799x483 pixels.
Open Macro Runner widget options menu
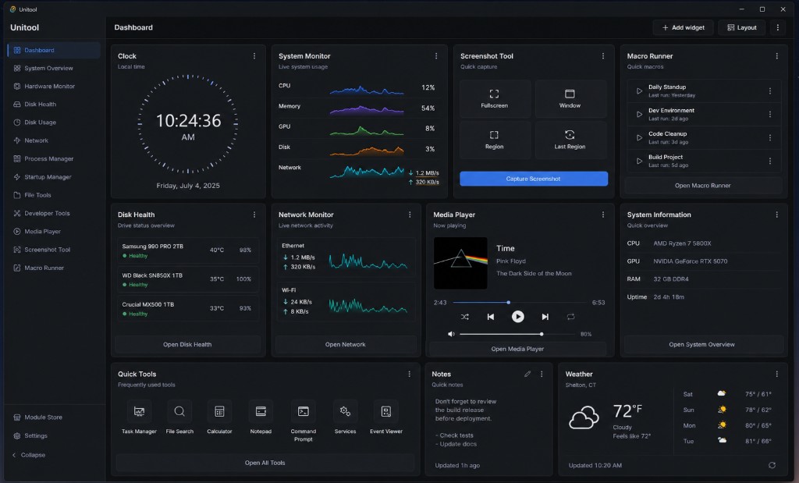point(776,56)
